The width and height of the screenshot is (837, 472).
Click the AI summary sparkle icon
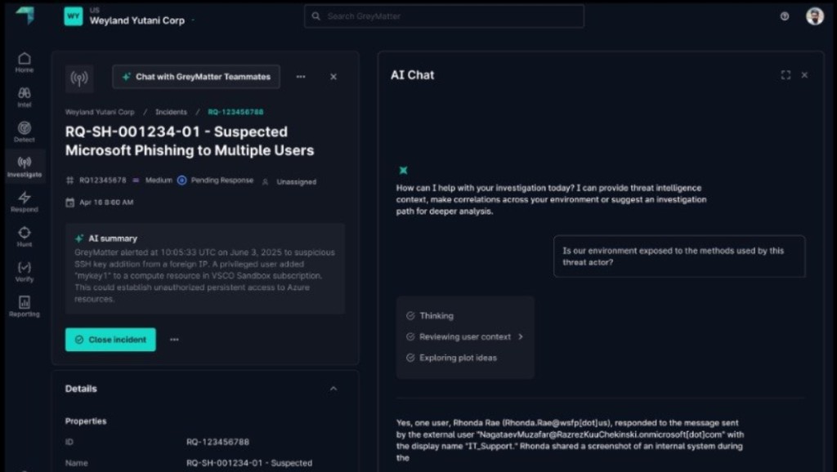79,238
